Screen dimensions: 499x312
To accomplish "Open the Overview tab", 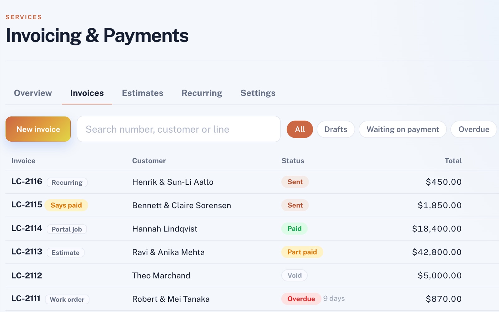I will click(x=33, y=93).
